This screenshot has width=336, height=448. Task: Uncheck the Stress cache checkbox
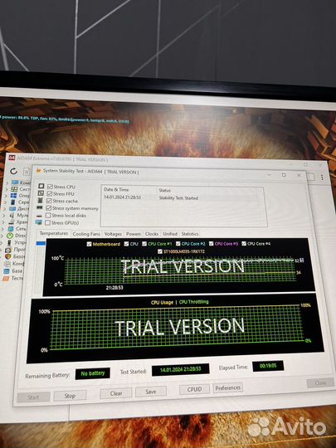[x=49, y=201]
